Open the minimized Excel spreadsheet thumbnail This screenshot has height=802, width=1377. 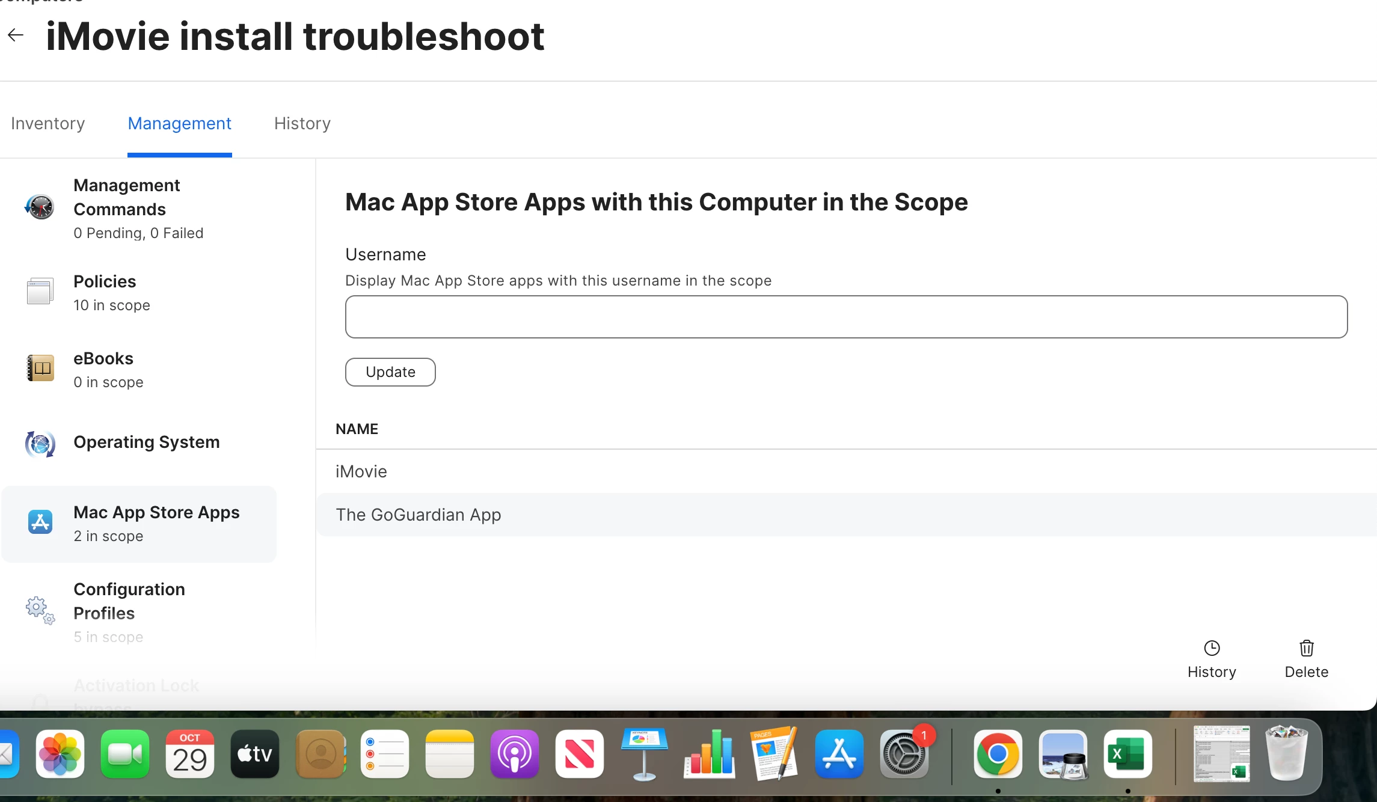pyautogui.click(x=1222, y=754)
